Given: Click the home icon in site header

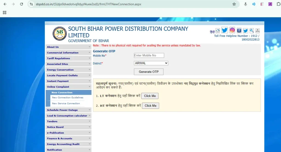Looking at the screenshot, I should 218,31.
